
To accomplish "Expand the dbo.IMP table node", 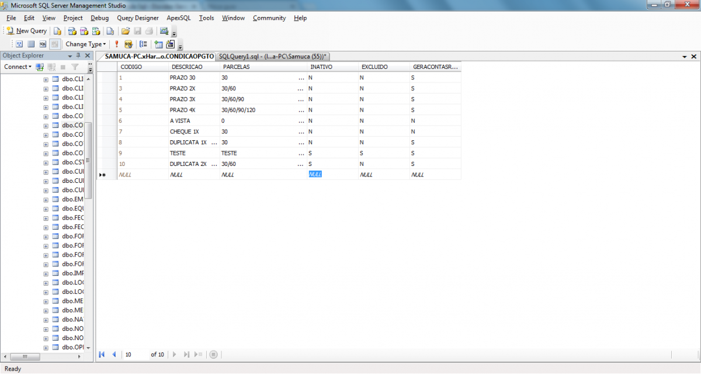I will coord(46,273).
